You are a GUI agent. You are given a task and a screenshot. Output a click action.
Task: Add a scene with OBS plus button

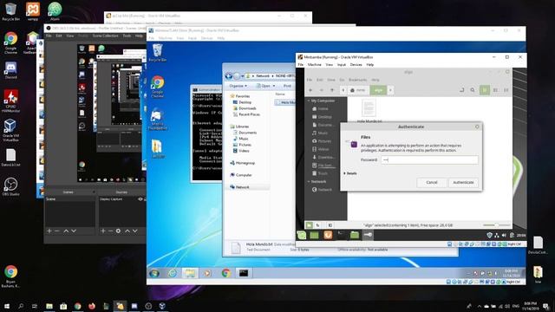49,231
